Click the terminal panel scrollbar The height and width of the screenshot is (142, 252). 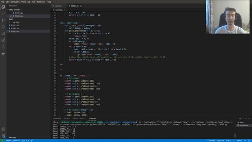[235, 136]
